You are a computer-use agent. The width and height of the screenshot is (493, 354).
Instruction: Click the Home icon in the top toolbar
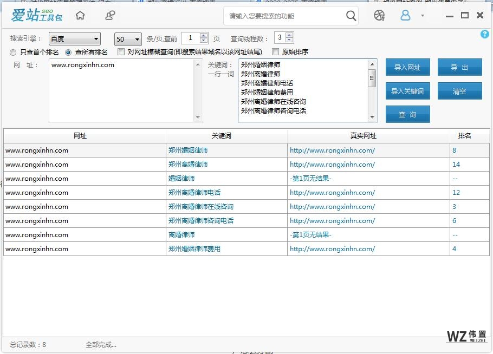pyautogui.click(x=80, y=16)
